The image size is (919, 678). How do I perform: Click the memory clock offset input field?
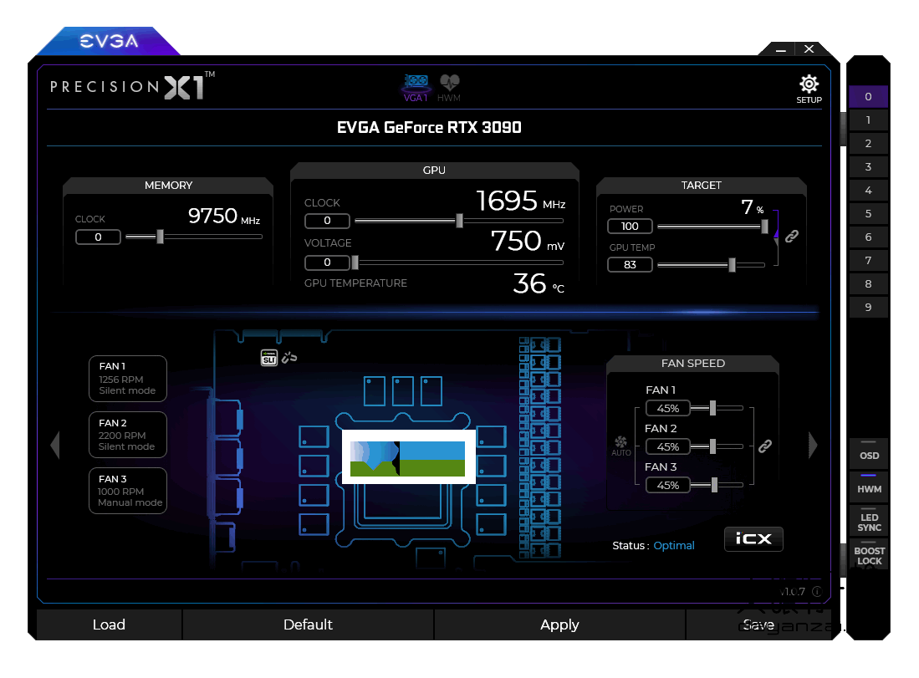tap(98, 237)
